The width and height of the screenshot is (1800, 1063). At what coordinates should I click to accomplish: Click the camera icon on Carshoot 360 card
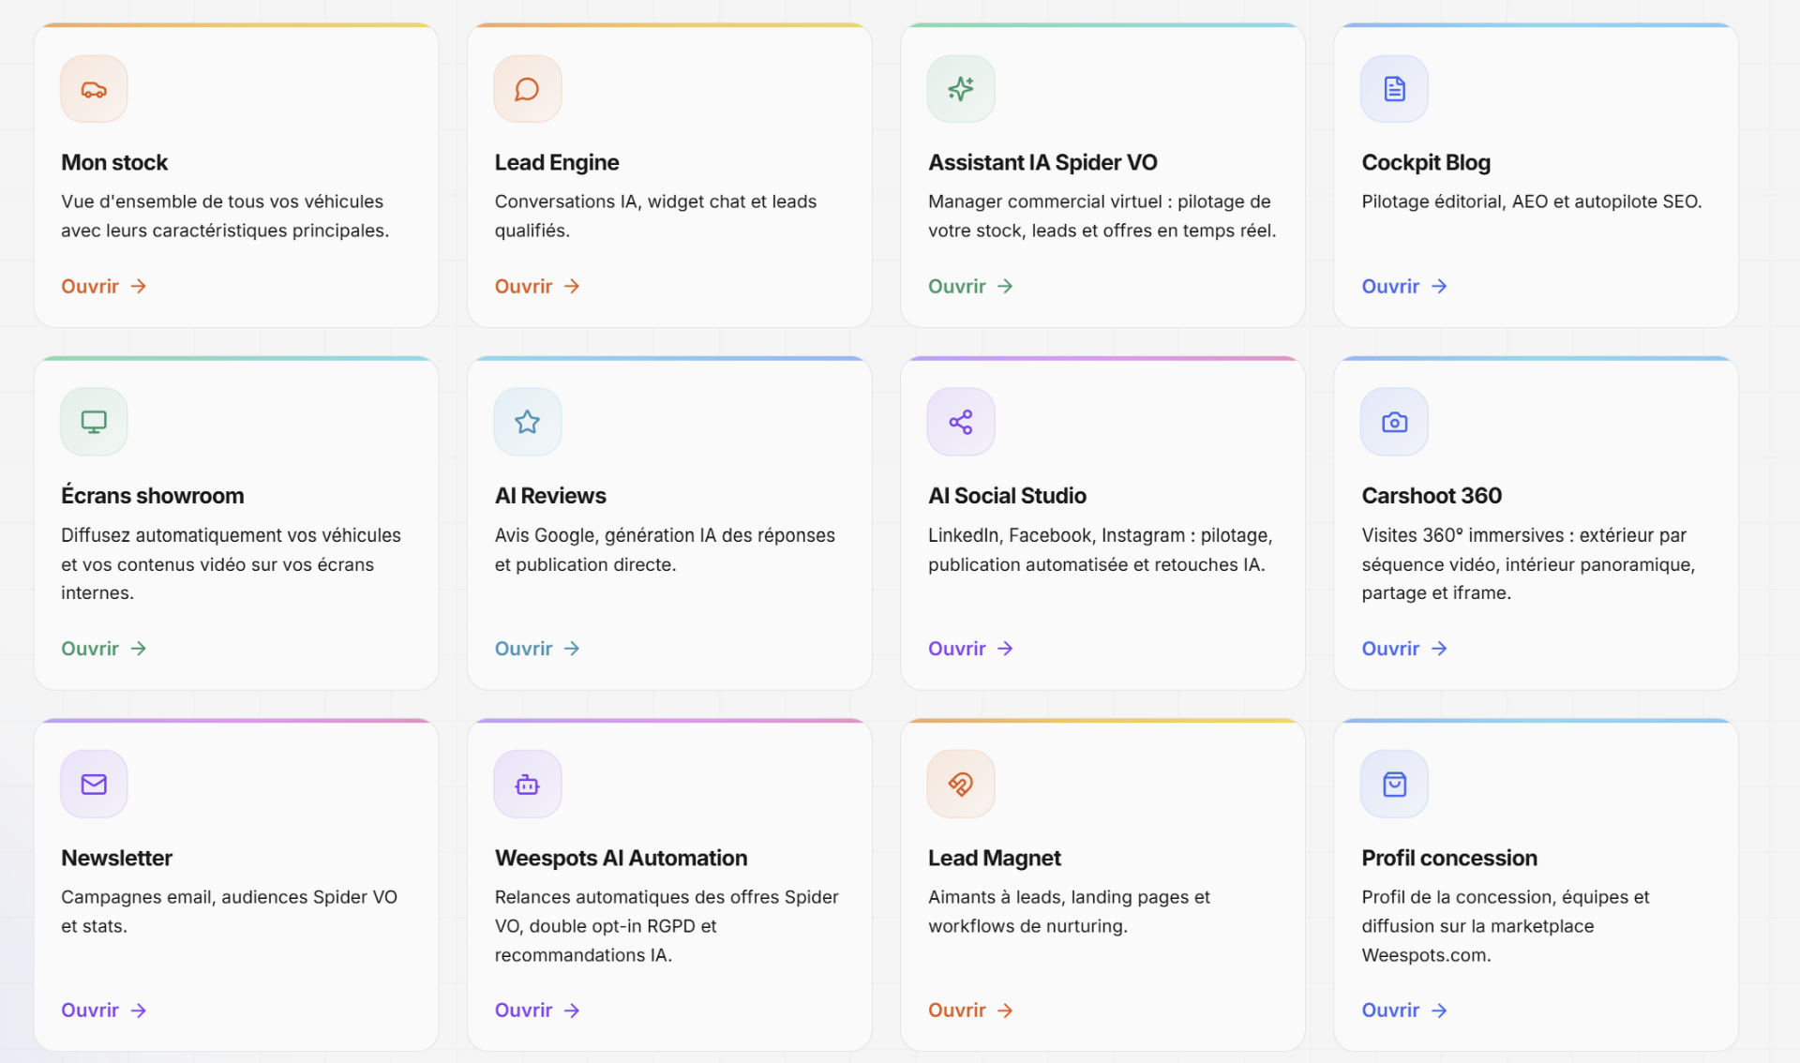(x=1394, y=422)
